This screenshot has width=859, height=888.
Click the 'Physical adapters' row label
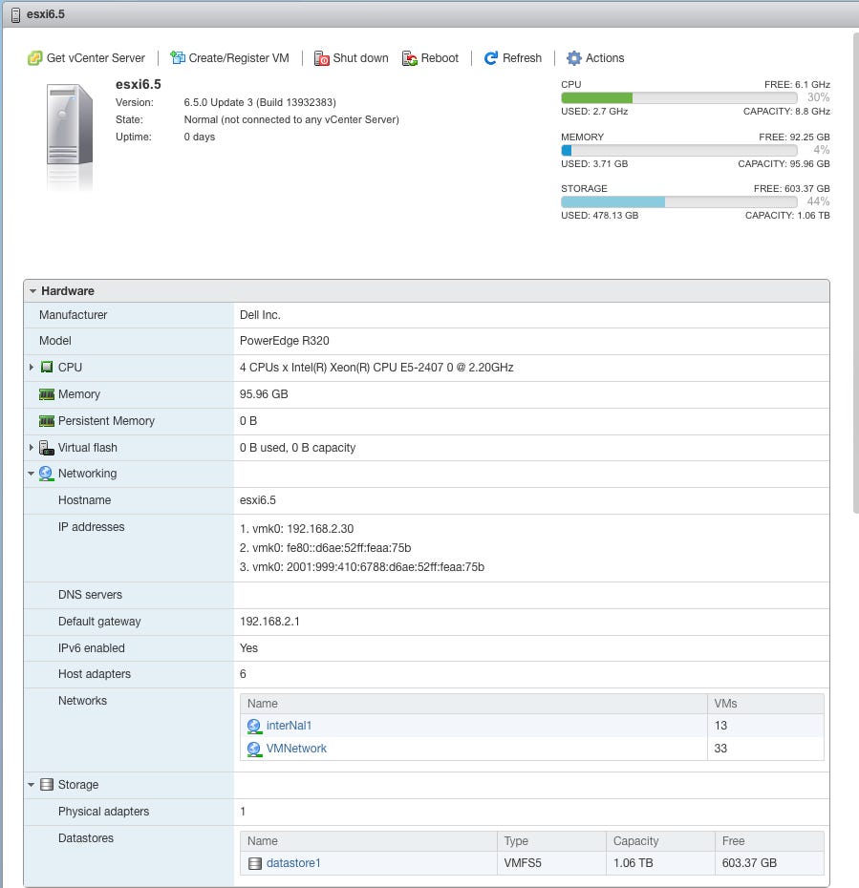pos(104,812)
